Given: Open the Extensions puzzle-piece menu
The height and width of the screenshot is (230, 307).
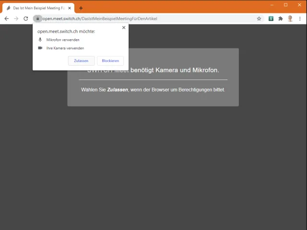Looking at the screenshot, I should [281, 19].
